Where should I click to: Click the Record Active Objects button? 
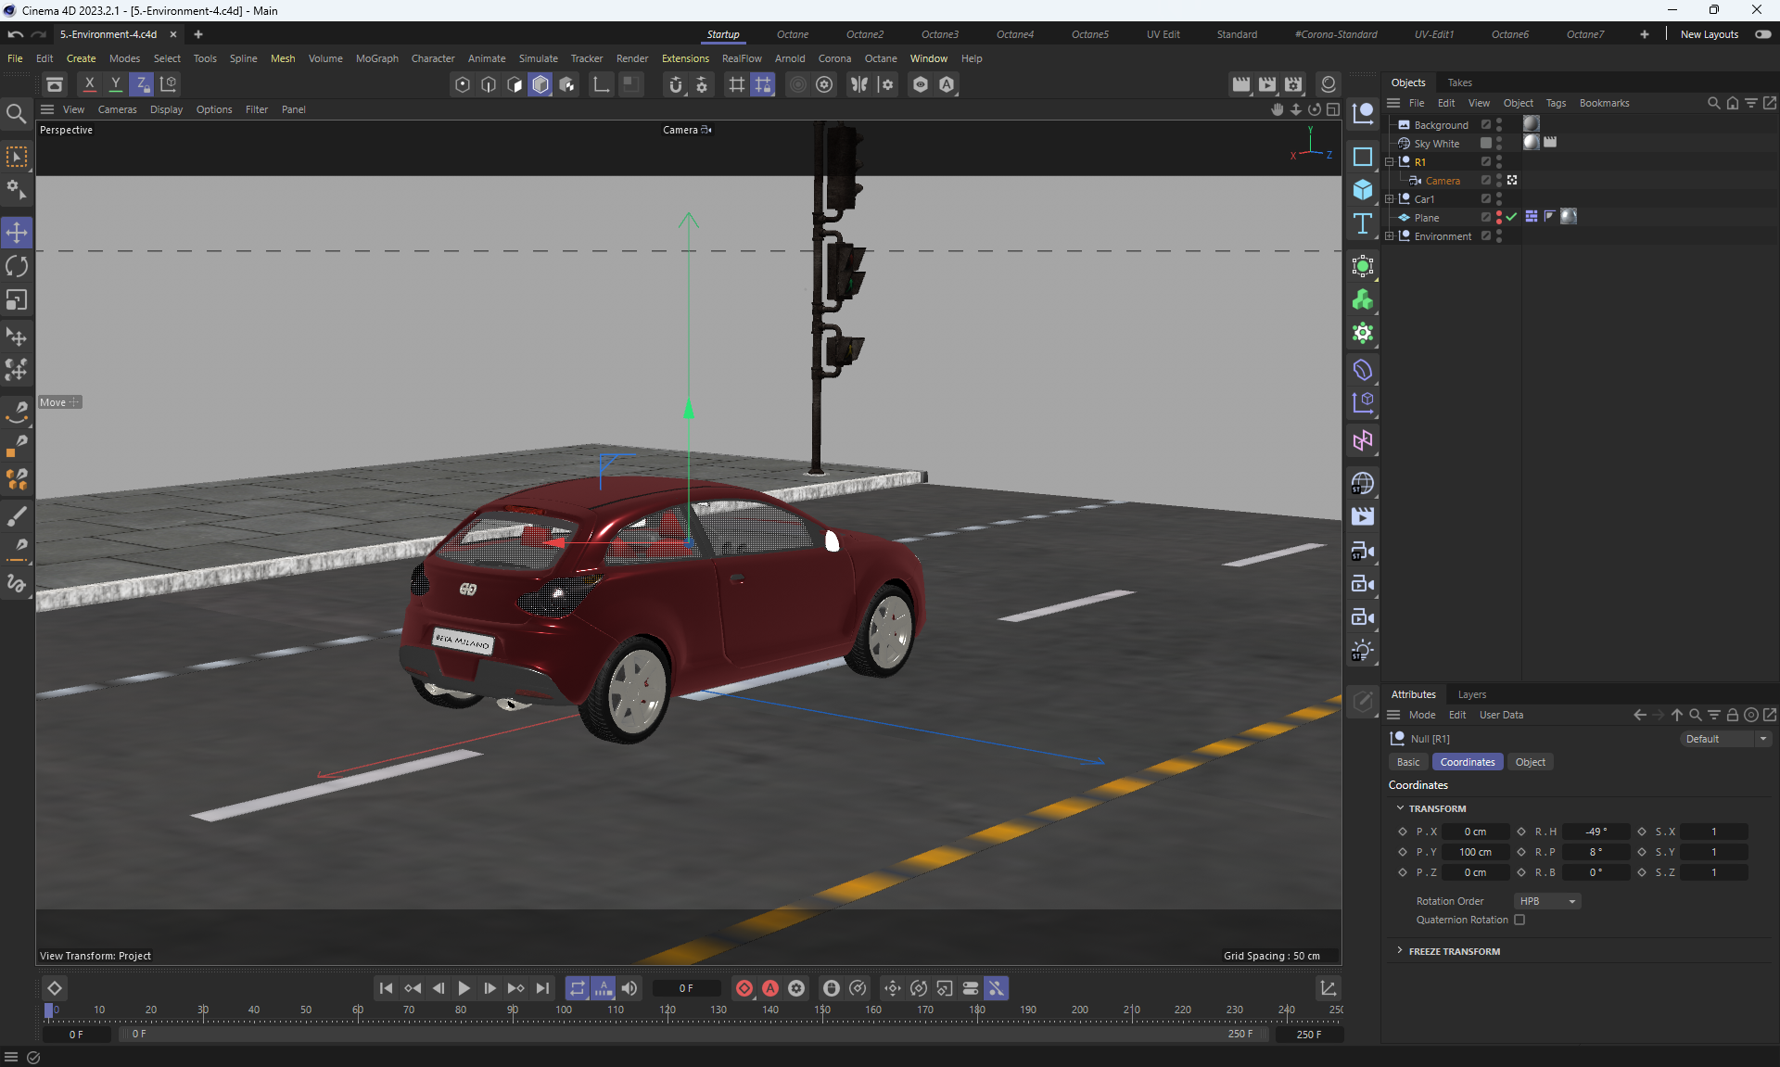pyautogui.click(x=744, y=988)
